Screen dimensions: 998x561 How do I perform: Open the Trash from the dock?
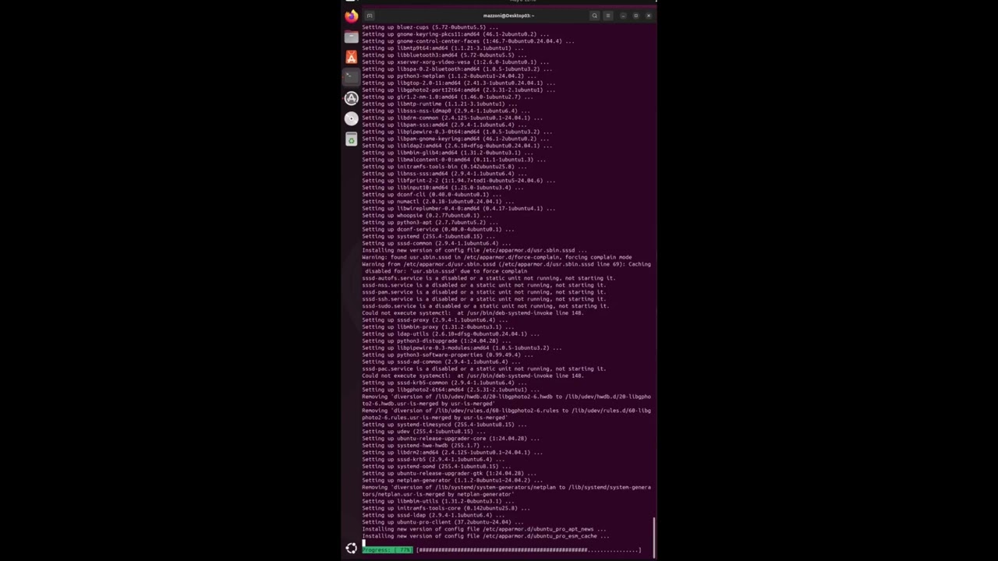(x=352, y=139)
